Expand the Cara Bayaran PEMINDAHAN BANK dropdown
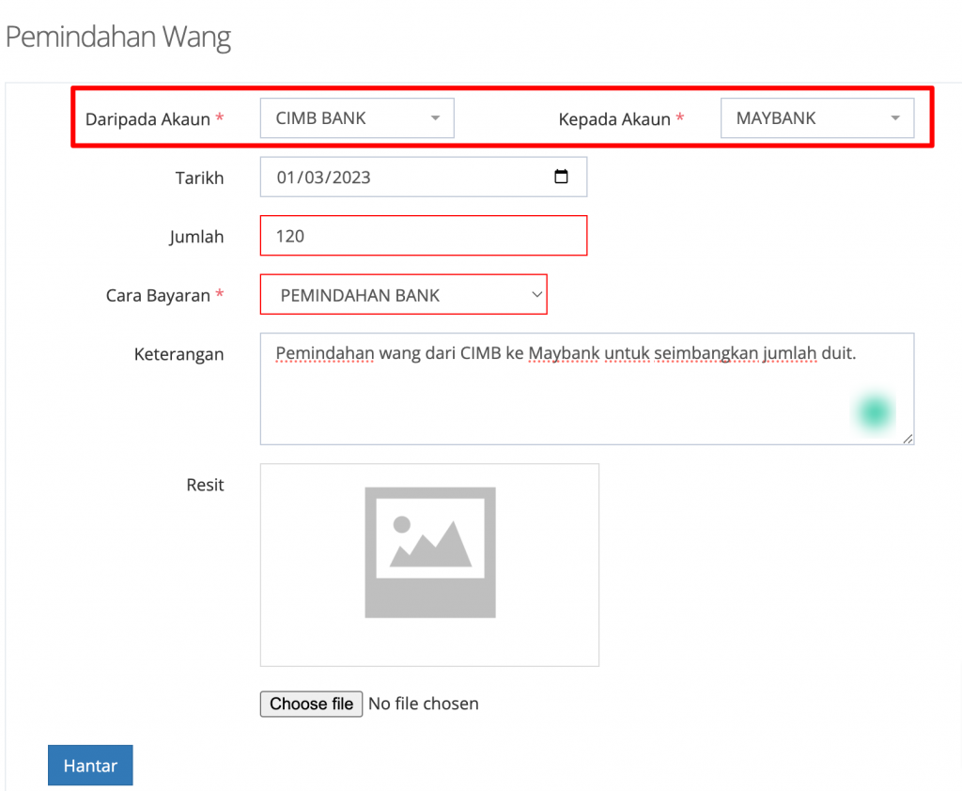Viewport: 962px width, 791px height. point(404,295)
